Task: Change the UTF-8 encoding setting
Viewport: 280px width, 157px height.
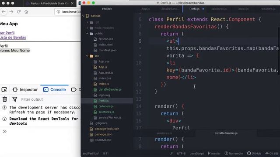Action: coord(181,154)
